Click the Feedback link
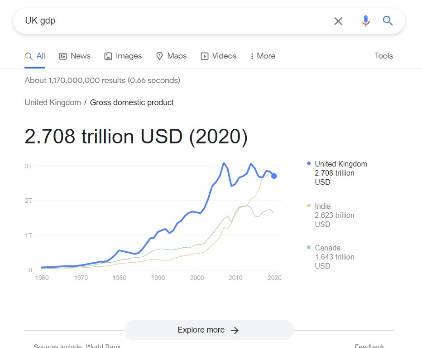 369,346
